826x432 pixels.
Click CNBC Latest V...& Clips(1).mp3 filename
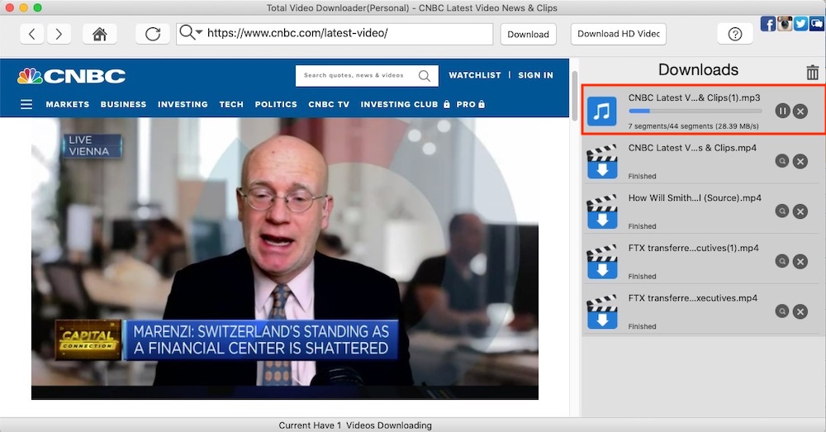tap(694, 97)
